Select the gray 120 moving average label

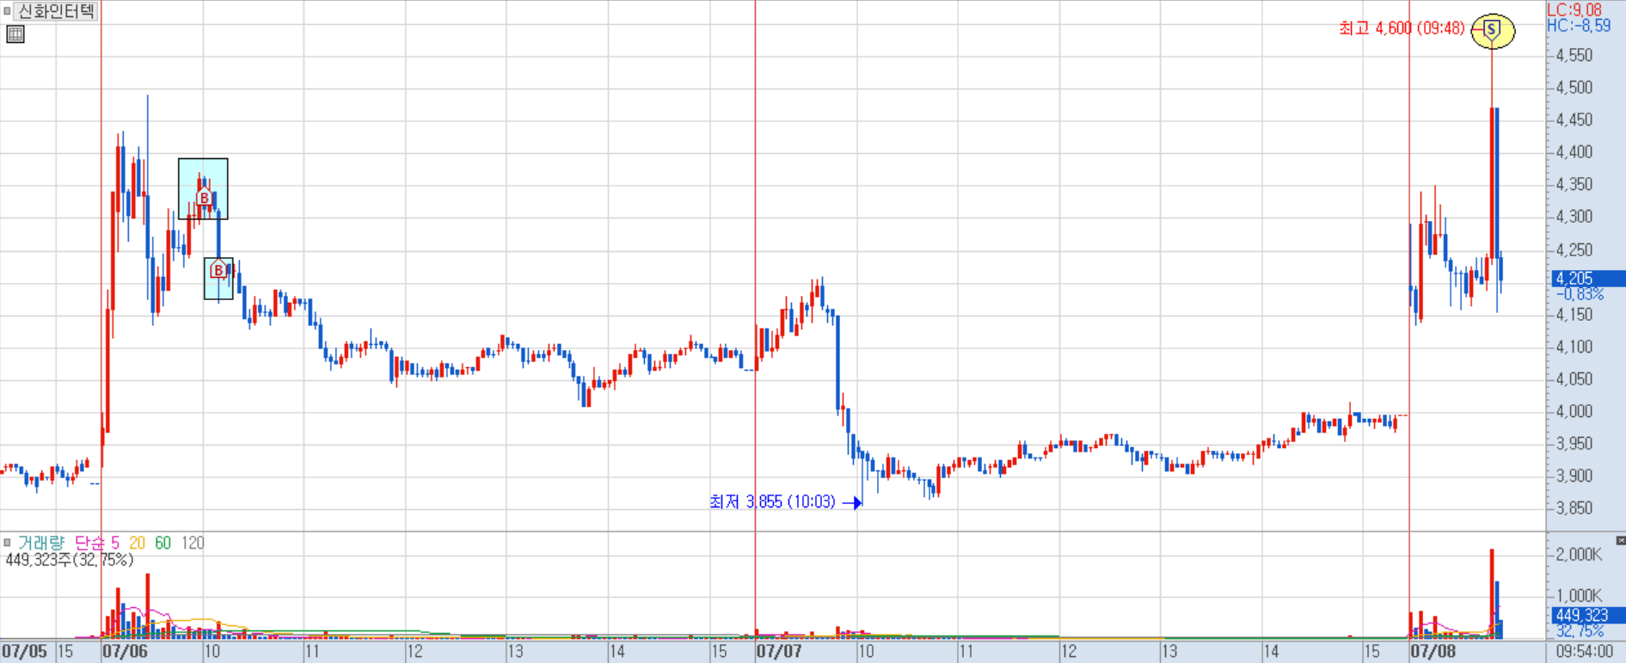(193, 543)
